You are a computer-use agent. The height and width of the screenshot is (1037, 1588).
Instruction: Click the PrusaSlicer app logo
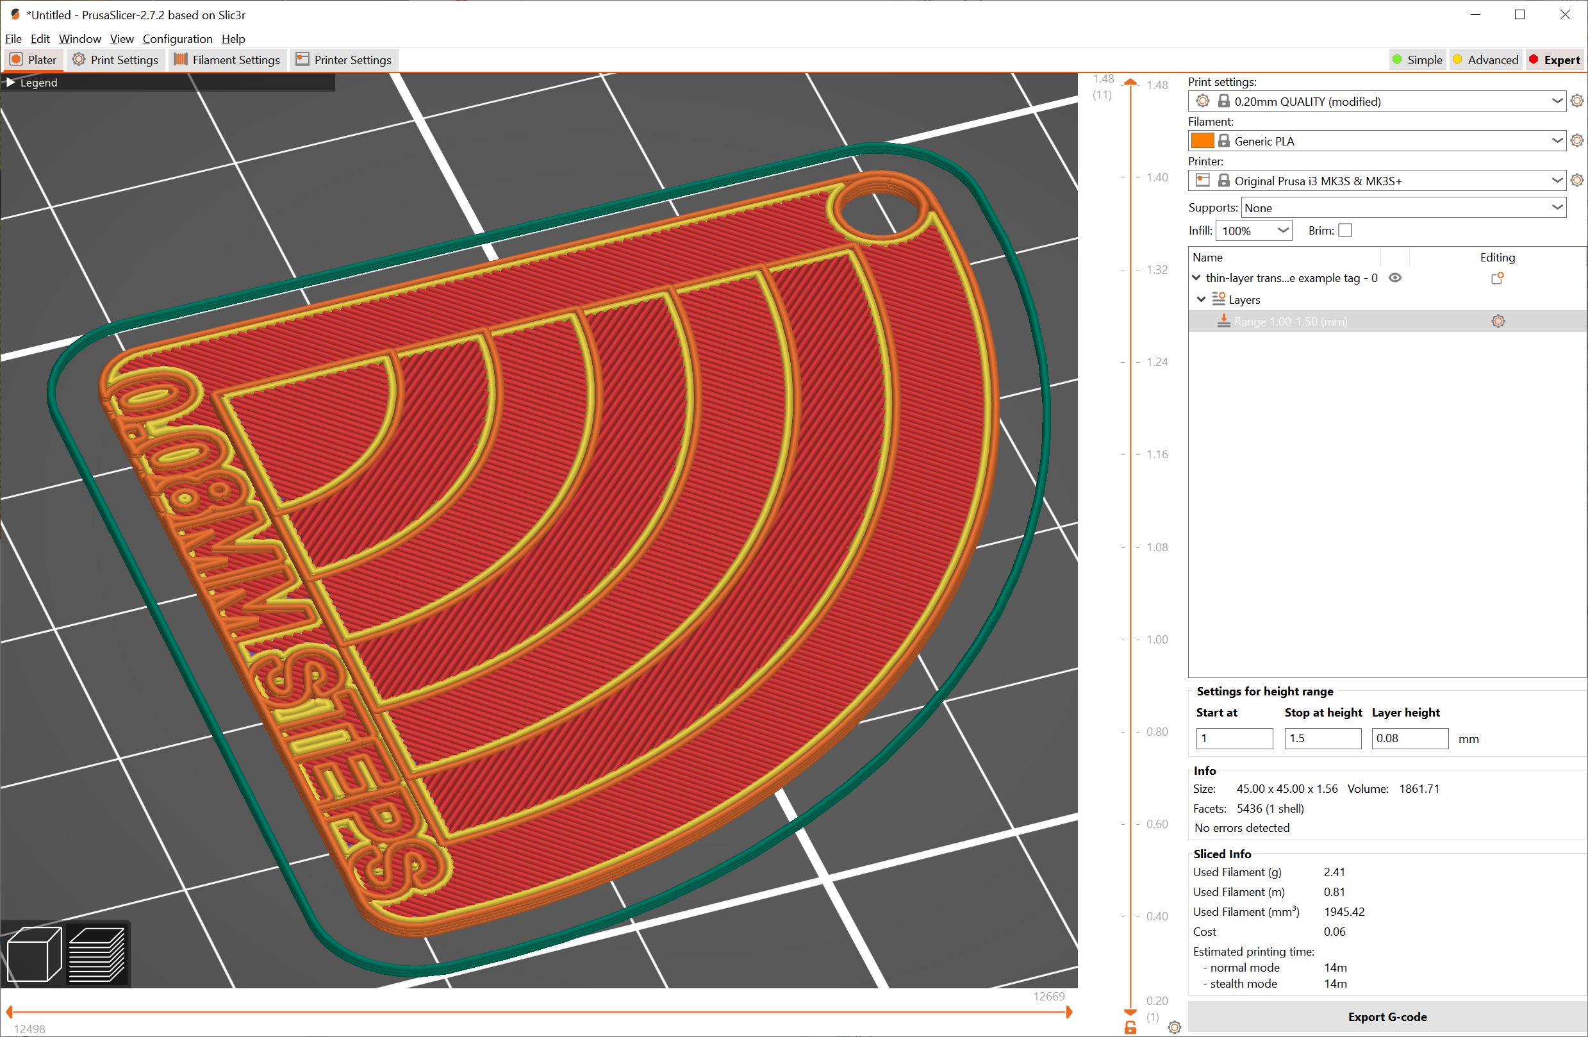tap(15, 14)
